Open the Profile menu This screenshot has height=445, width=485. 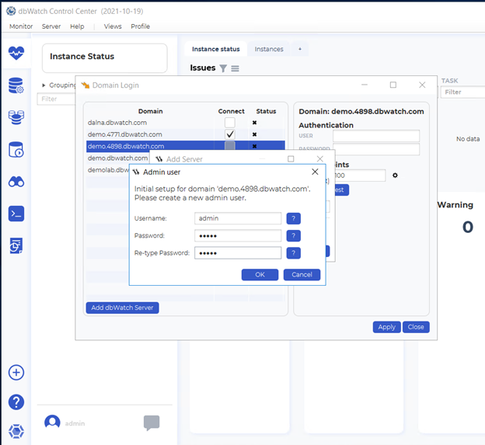tap(140, 26)
